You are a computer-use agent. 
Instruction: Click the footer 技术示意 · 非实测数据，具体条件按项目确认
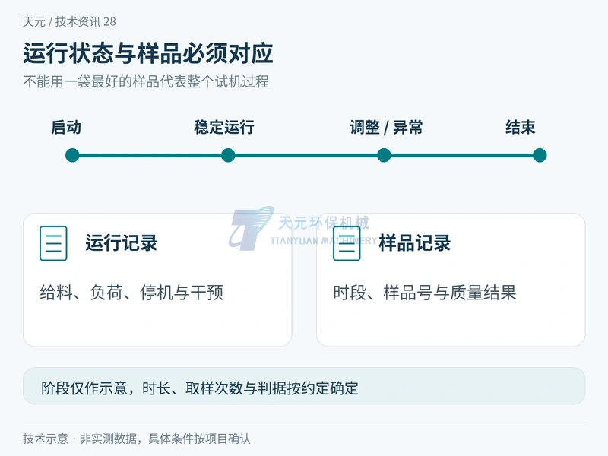pyautogui.click(x=137, y=439)
